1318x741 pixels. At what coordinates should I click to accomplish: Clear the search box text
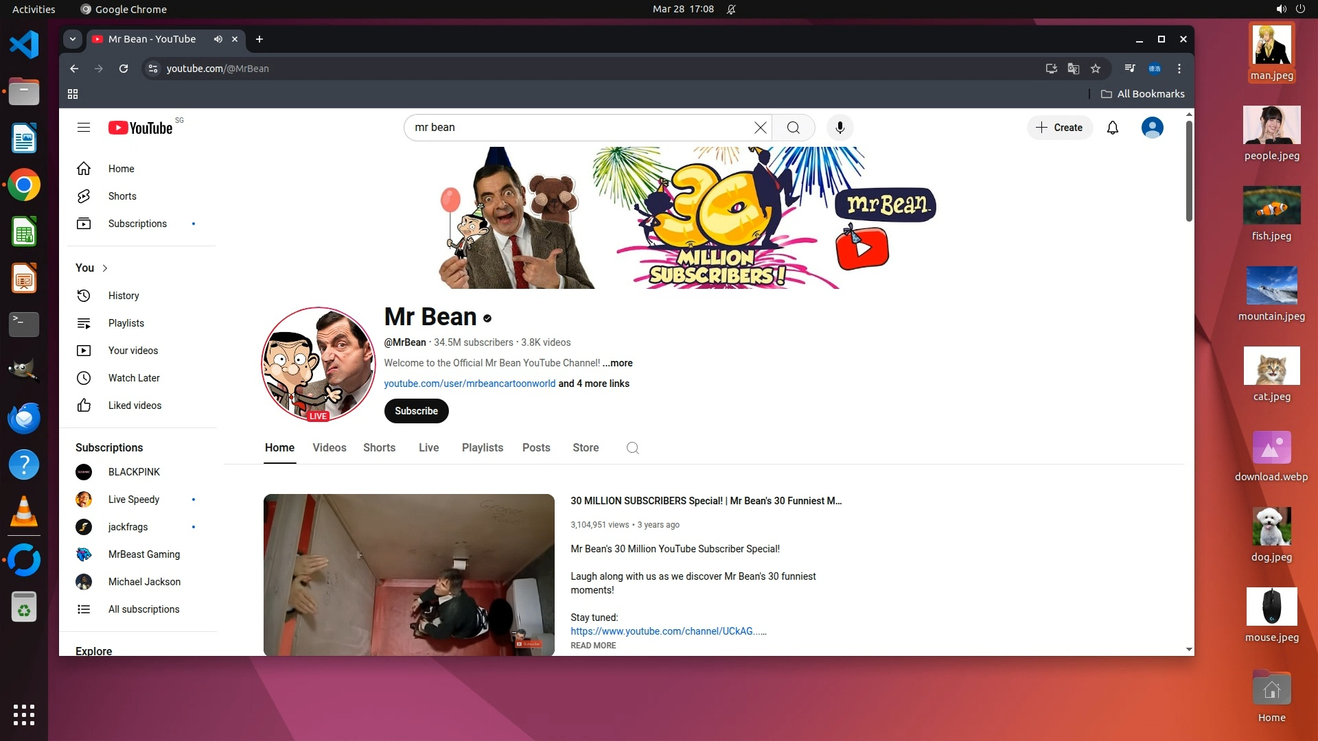click(760, 128)
